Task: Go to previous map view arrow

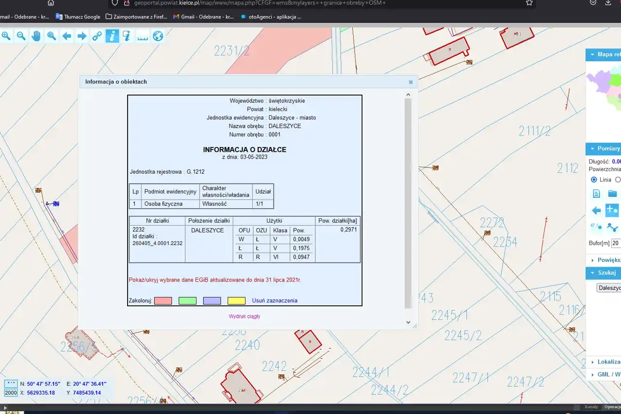Action: click(67, 36)
